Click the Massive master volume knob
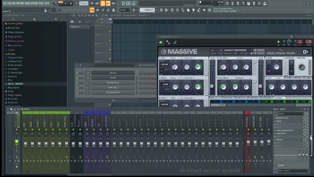Image resolution: width=314 pixels, height=177 pixels. 301,67
